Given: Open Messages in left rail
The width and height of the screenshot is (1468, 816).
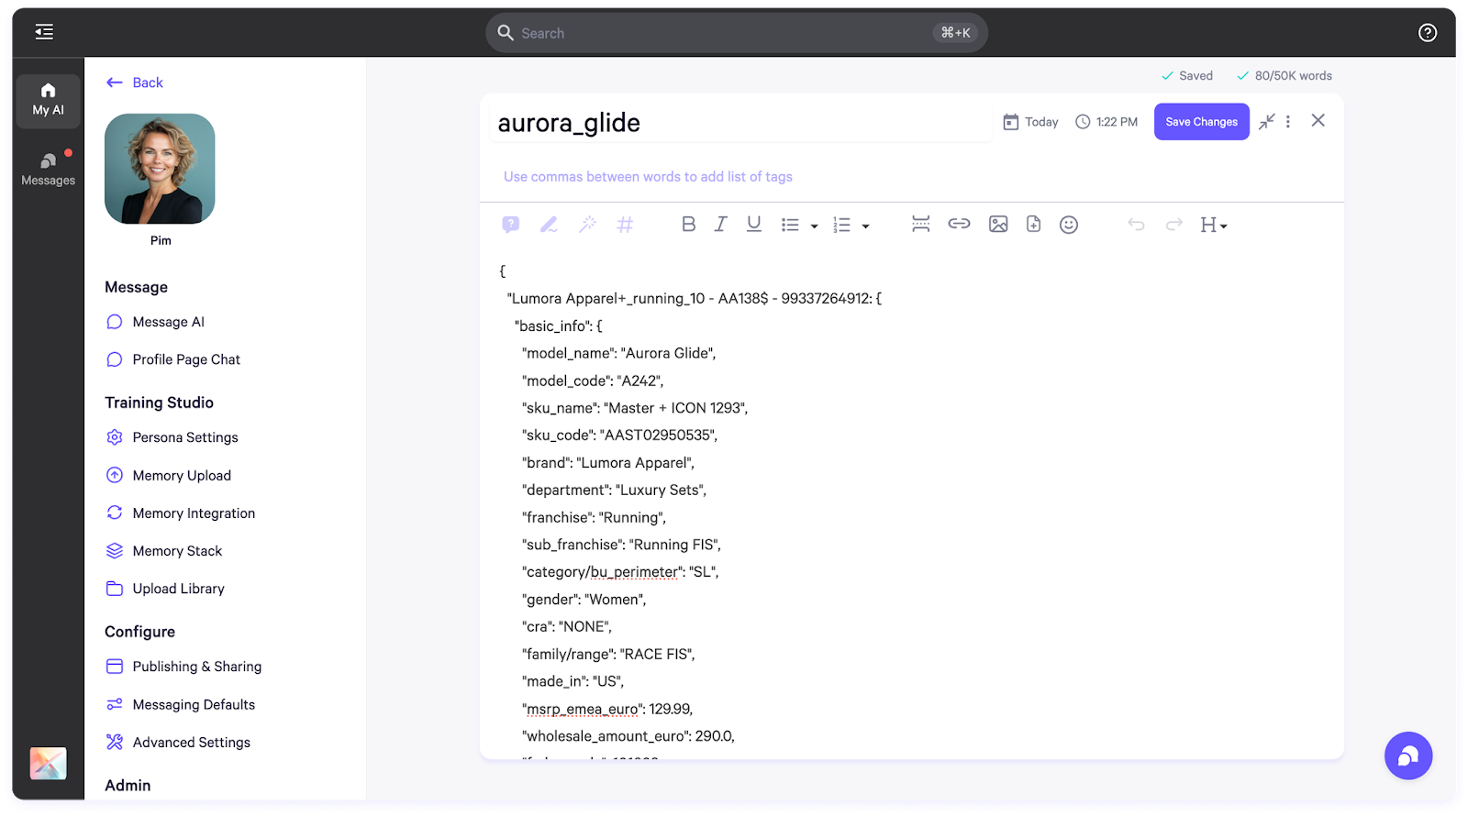Looking at the screenshot, I should click(49, 170).
